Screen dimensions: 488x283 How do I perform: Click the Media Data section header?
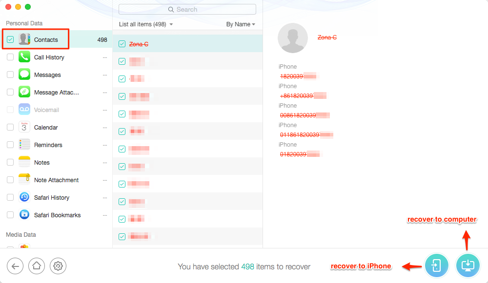(x=21, y=235)
